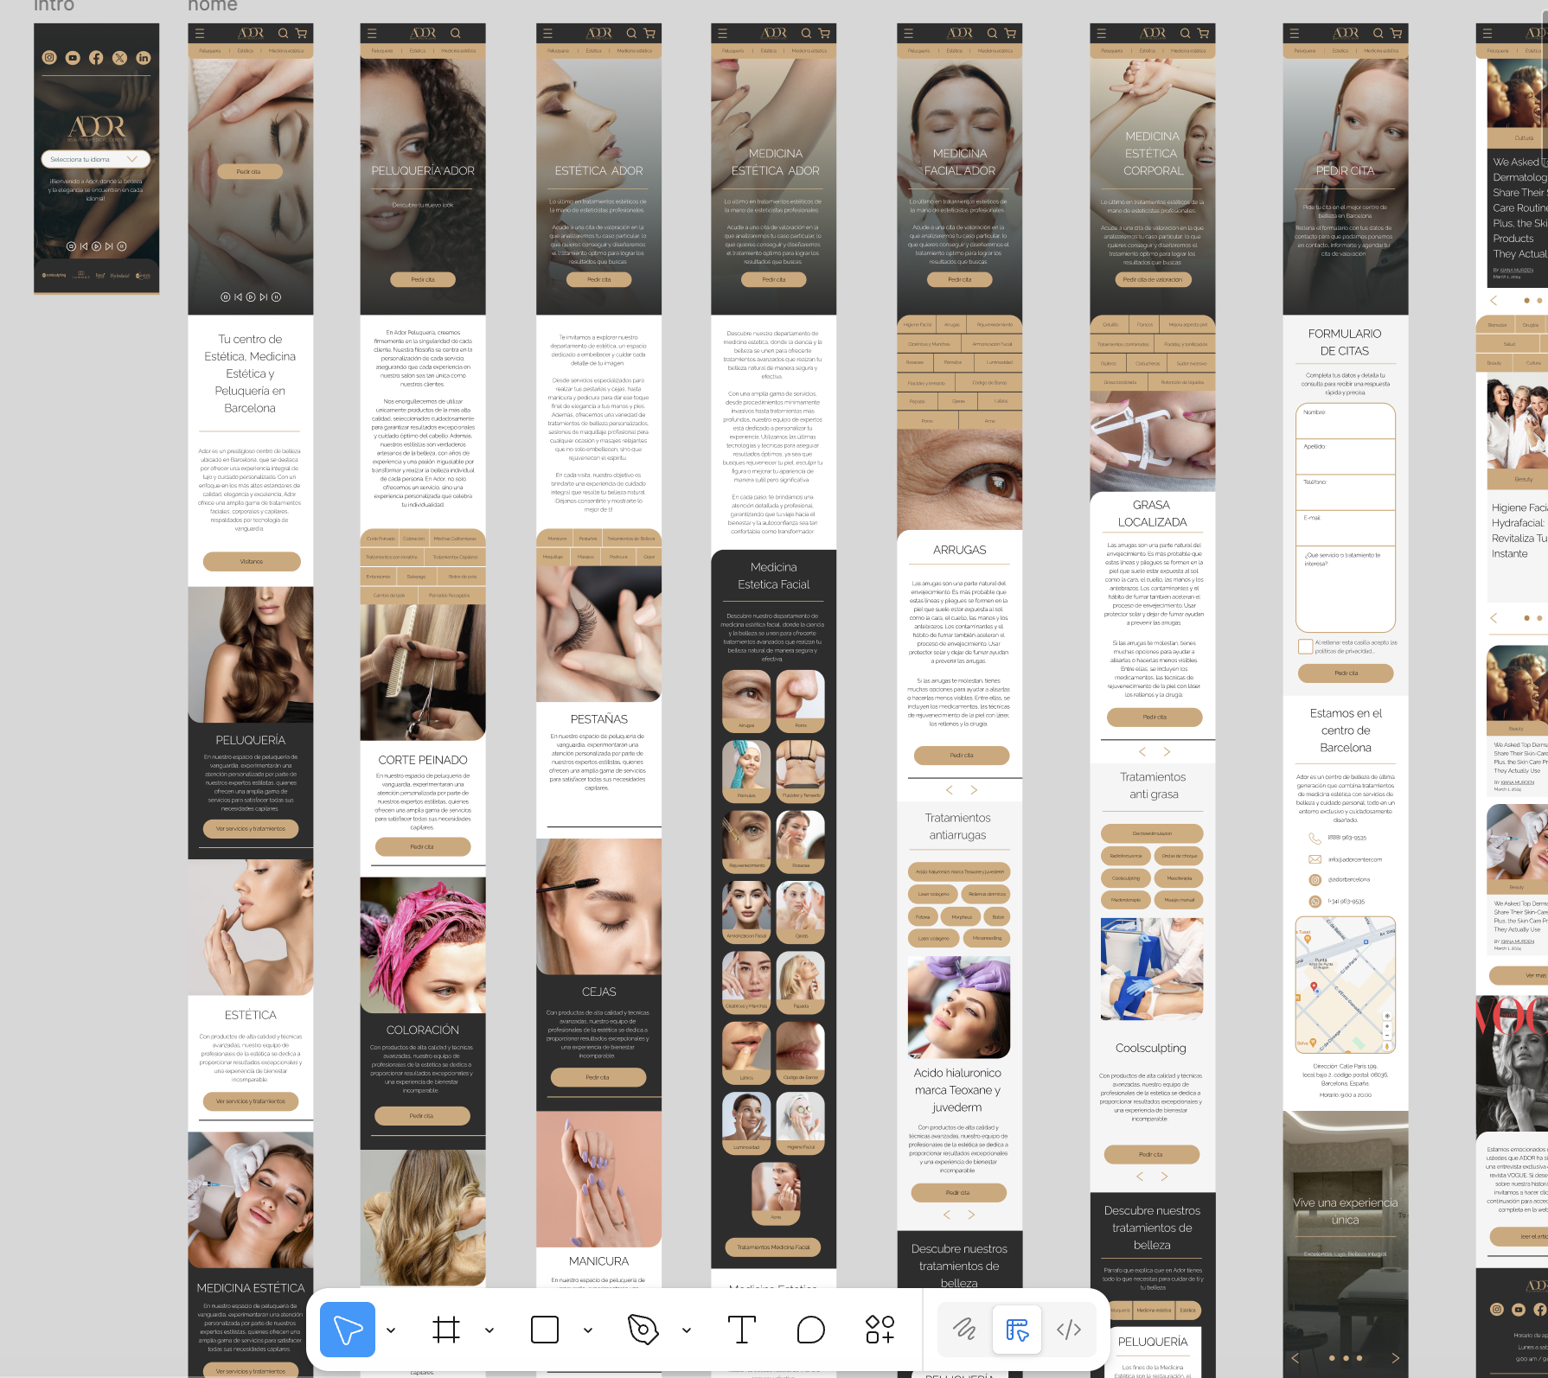
Task: Click the 'Estética' navigation menu item
Action: 417,50
